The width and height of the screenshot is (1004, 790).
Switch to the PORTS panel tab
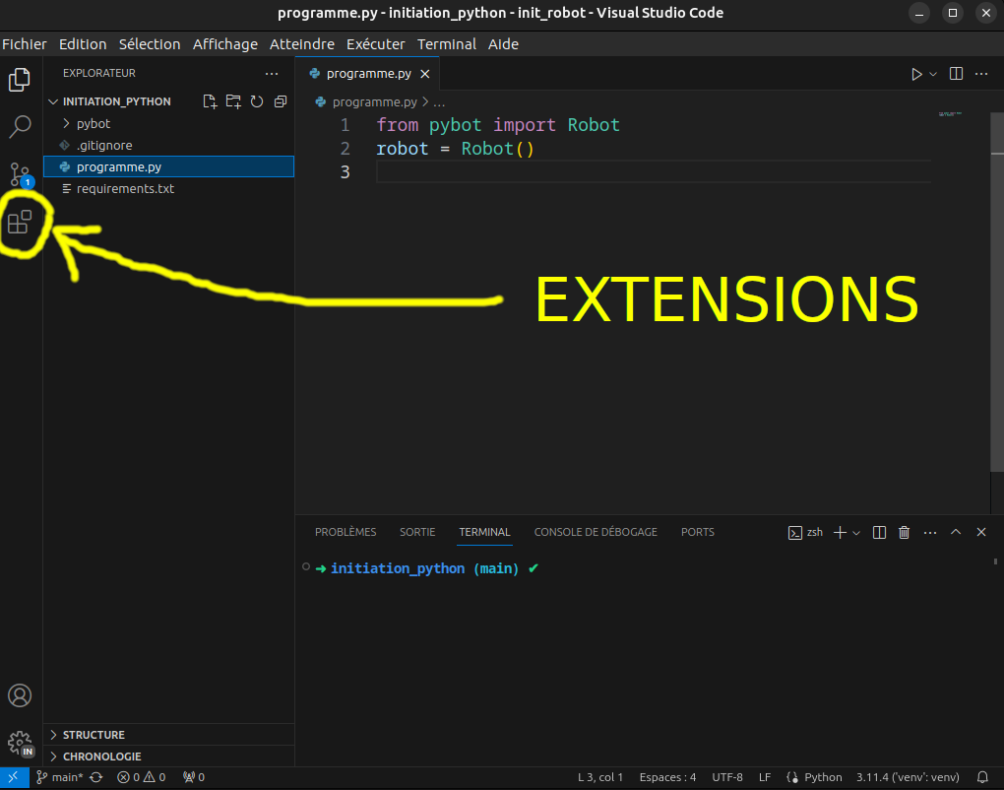point(697,533)
